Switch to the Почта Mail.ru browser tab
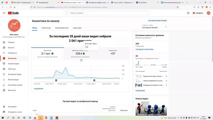The height and width of the screenshot is (120, 213). click(147, 2)
